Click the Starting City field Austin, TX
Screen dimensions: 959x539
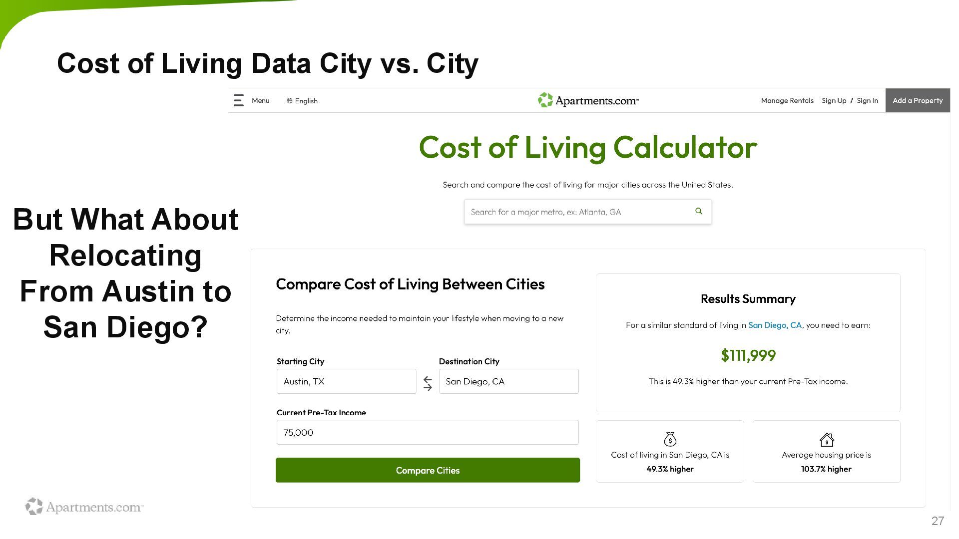point(346,381)
